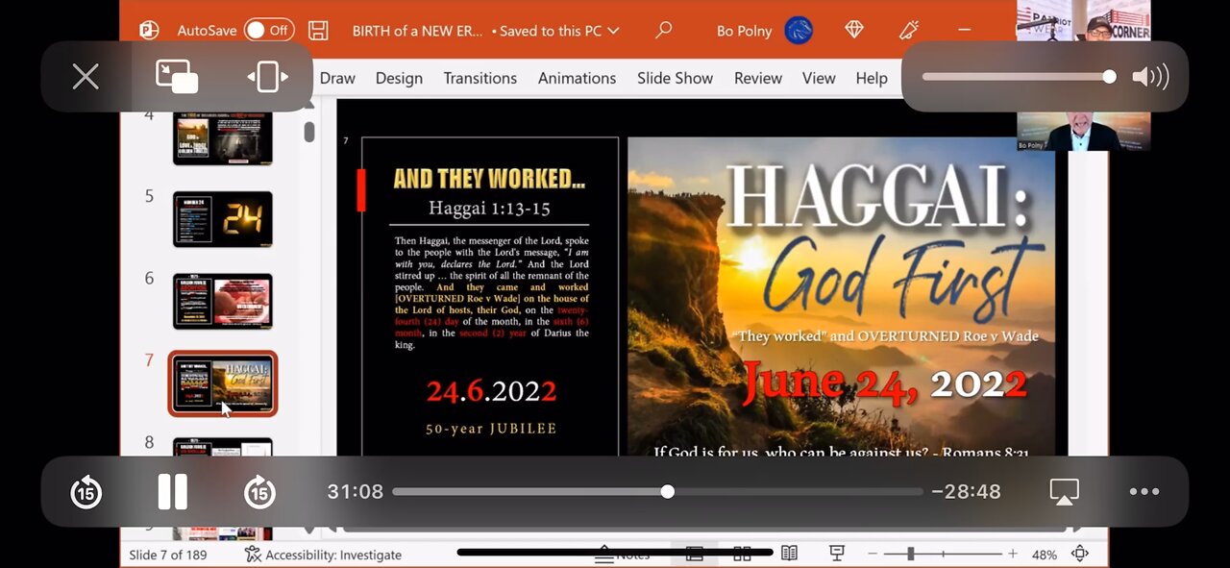Image resolution: width=1230 pixels, height=568 pixels.
Task: Click the PowerPoint app logo icon
Action: pyautogui.click(x=149, y=30)
